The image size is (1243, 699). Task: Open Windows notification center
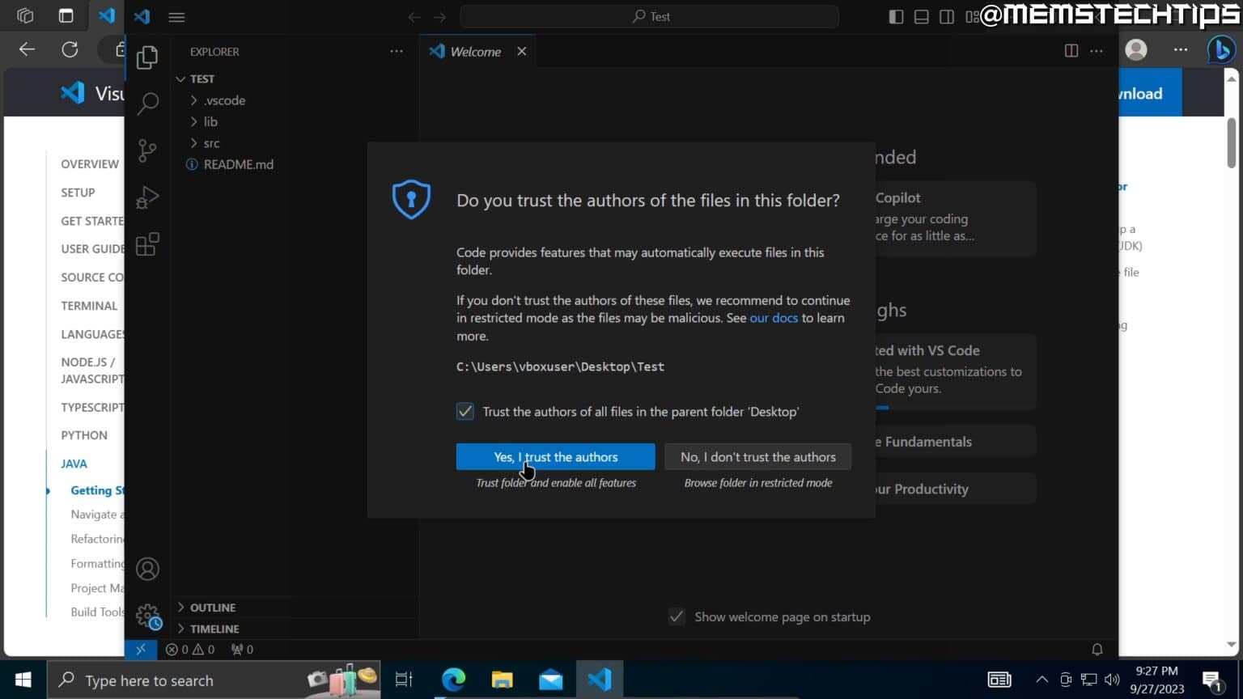pyautogui.click(x=1212, y=680)
